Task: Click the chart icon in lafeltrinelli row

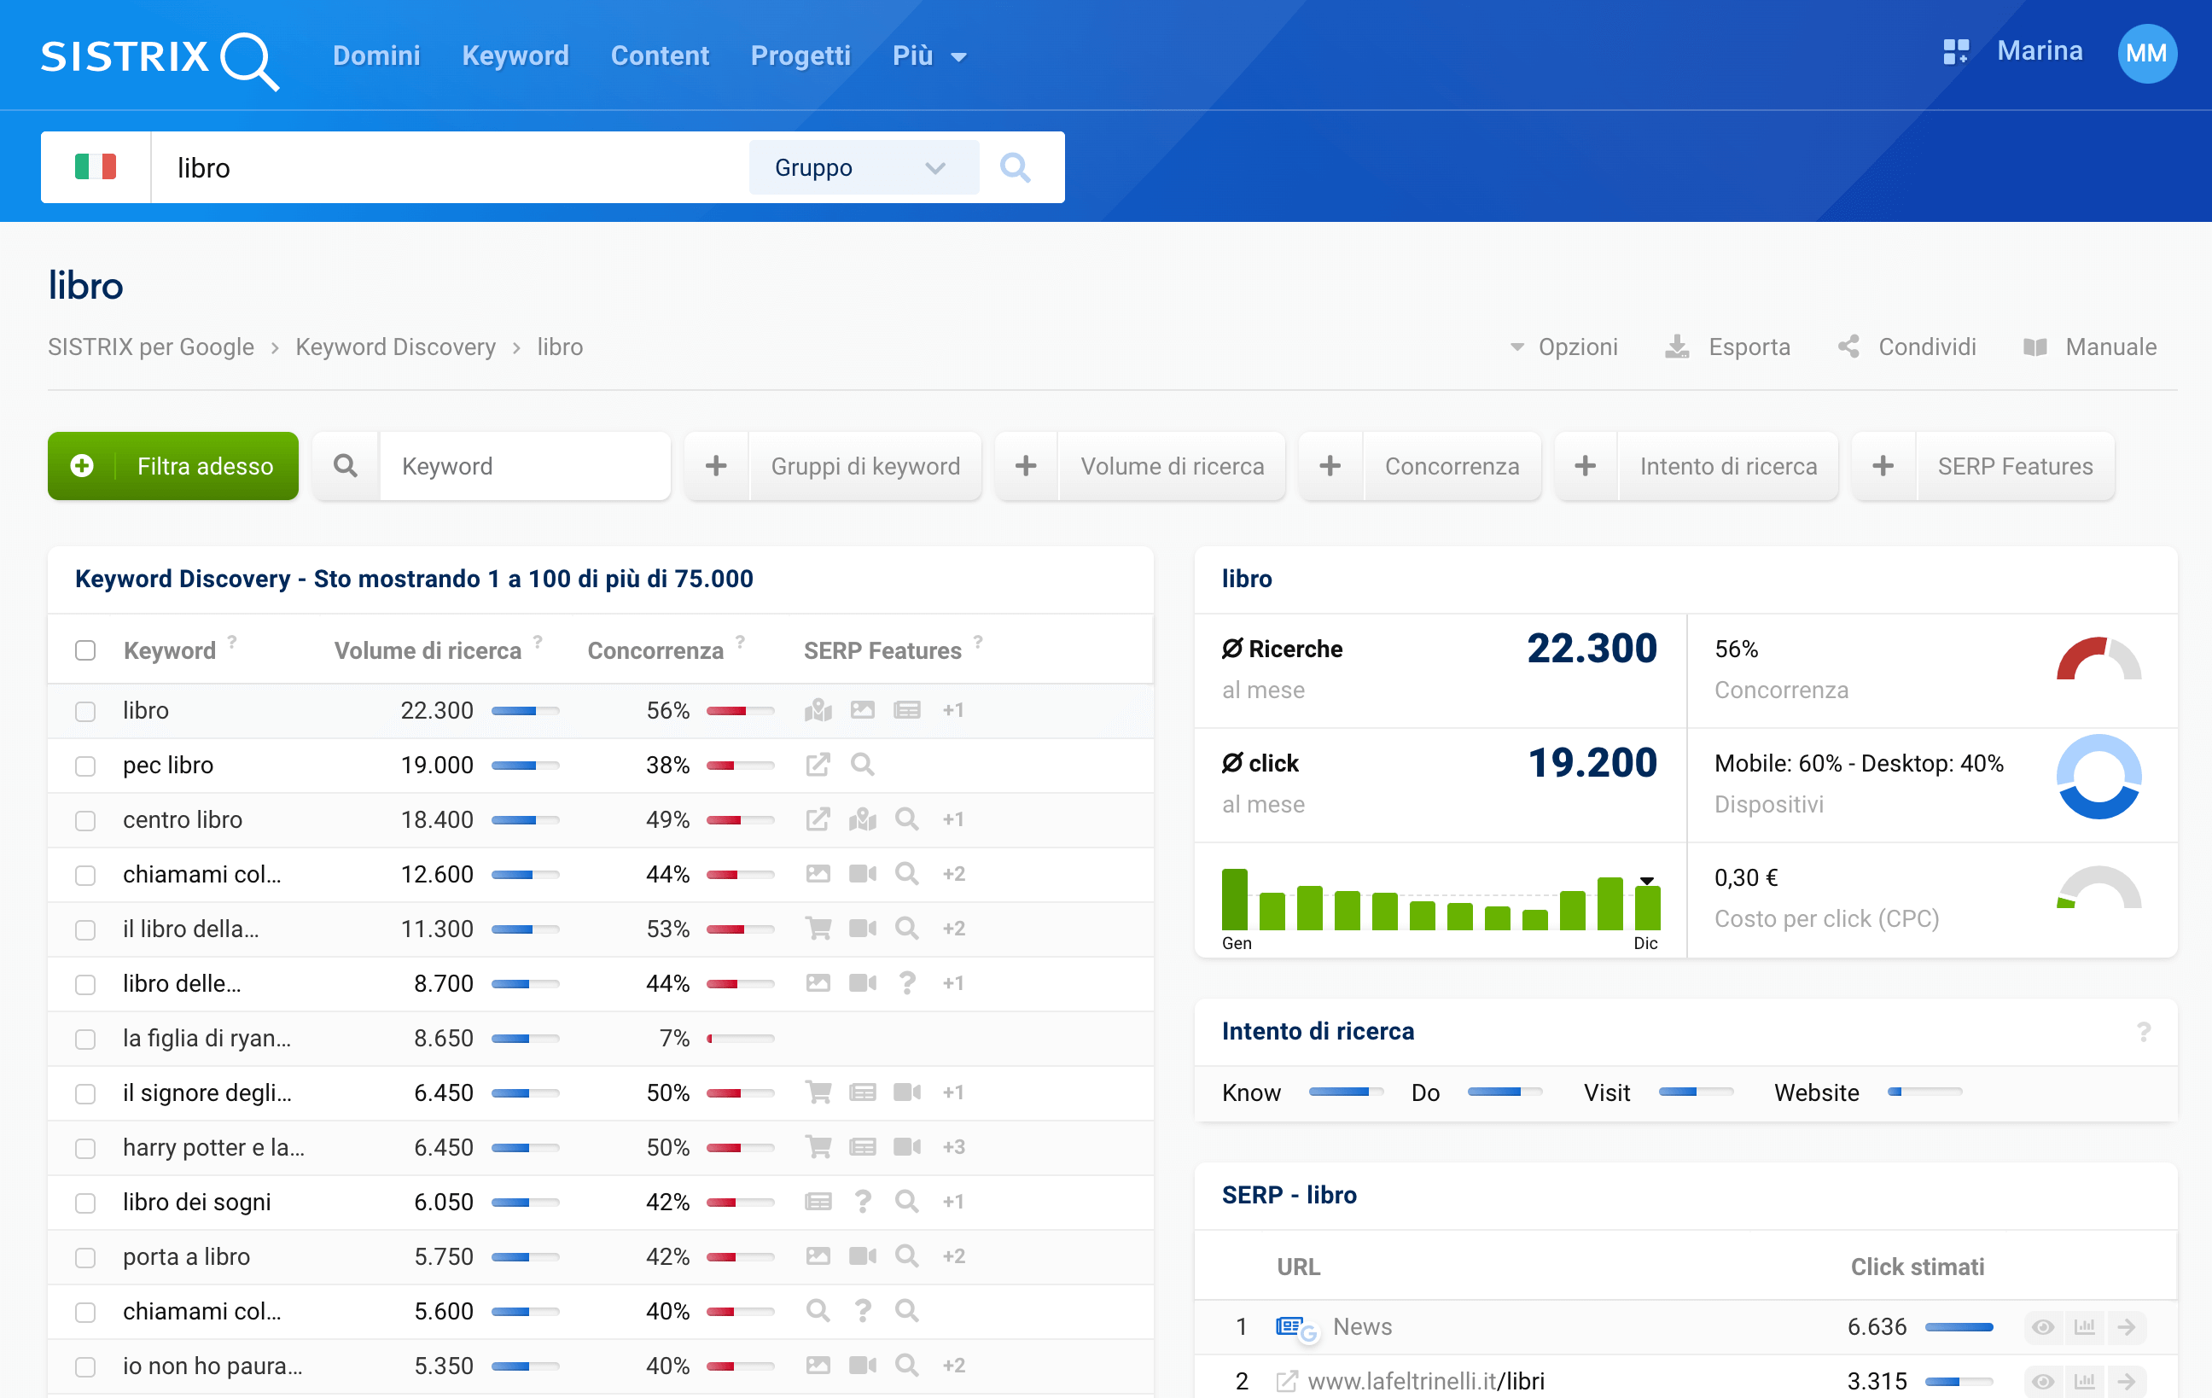Action: [2084, 1381]
